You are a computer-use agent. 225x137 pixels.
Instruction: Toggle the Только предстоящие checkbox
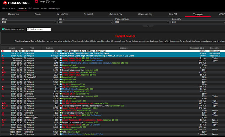point(3,29)
